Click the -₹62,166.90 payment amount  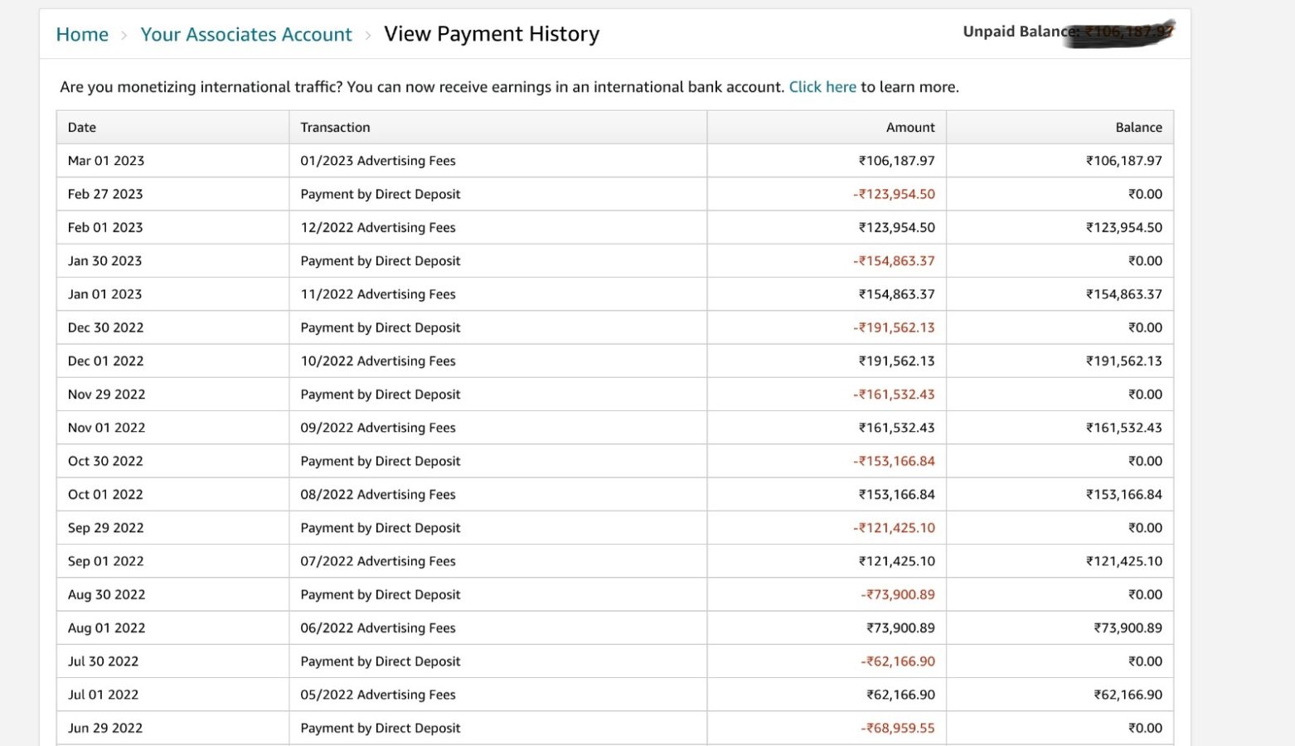click(897, 661)
